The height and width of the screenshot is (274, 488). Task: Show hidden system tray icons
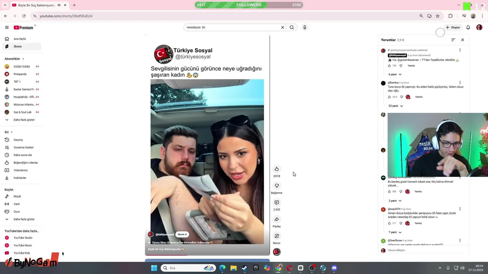pos(440,268)
